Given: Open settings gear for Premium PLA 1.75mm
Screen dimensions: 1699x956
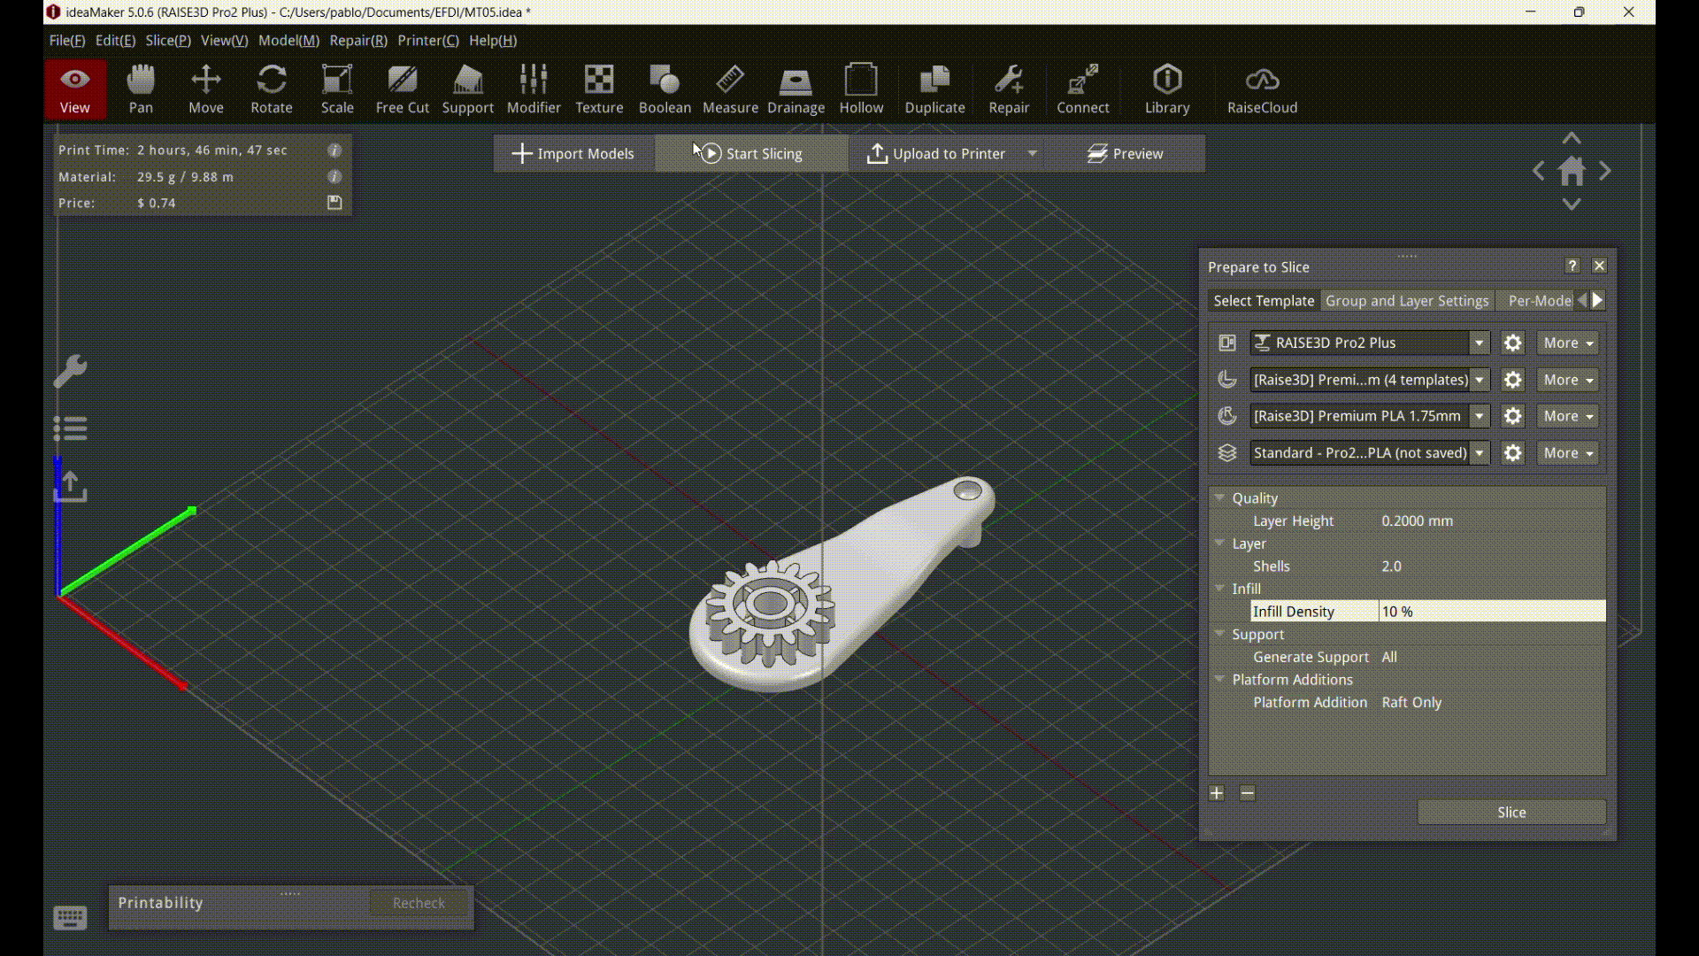Looking at the screenshot, I should tap(1513, 416).
